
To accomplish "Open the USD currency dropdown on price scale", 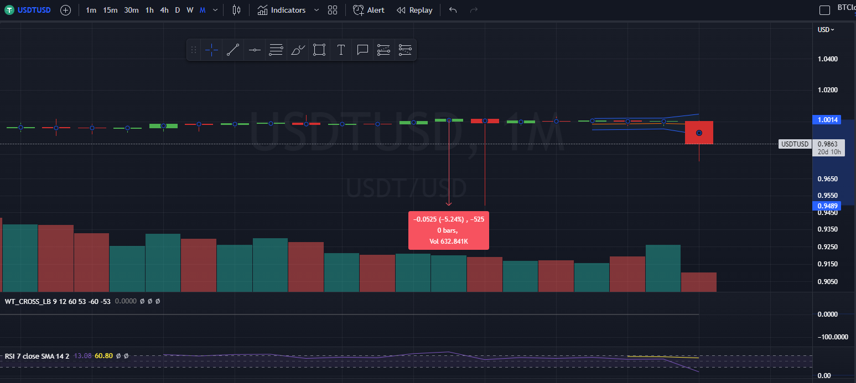I will coord(826,30).
